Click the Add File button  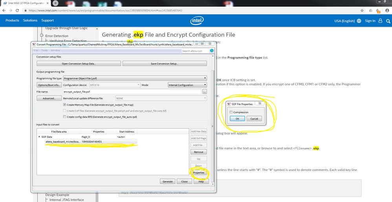pos(198,145)
